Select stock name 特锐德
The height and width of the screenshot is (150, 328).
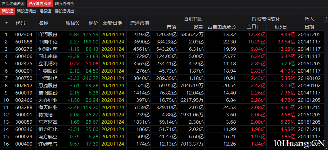point(46,115)
